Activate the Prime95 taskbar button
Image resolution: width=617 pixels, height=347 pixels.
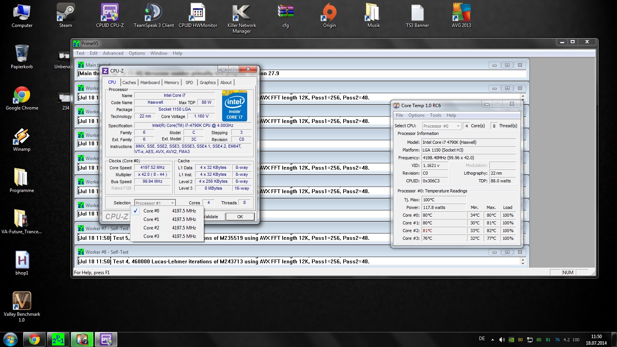58,339
